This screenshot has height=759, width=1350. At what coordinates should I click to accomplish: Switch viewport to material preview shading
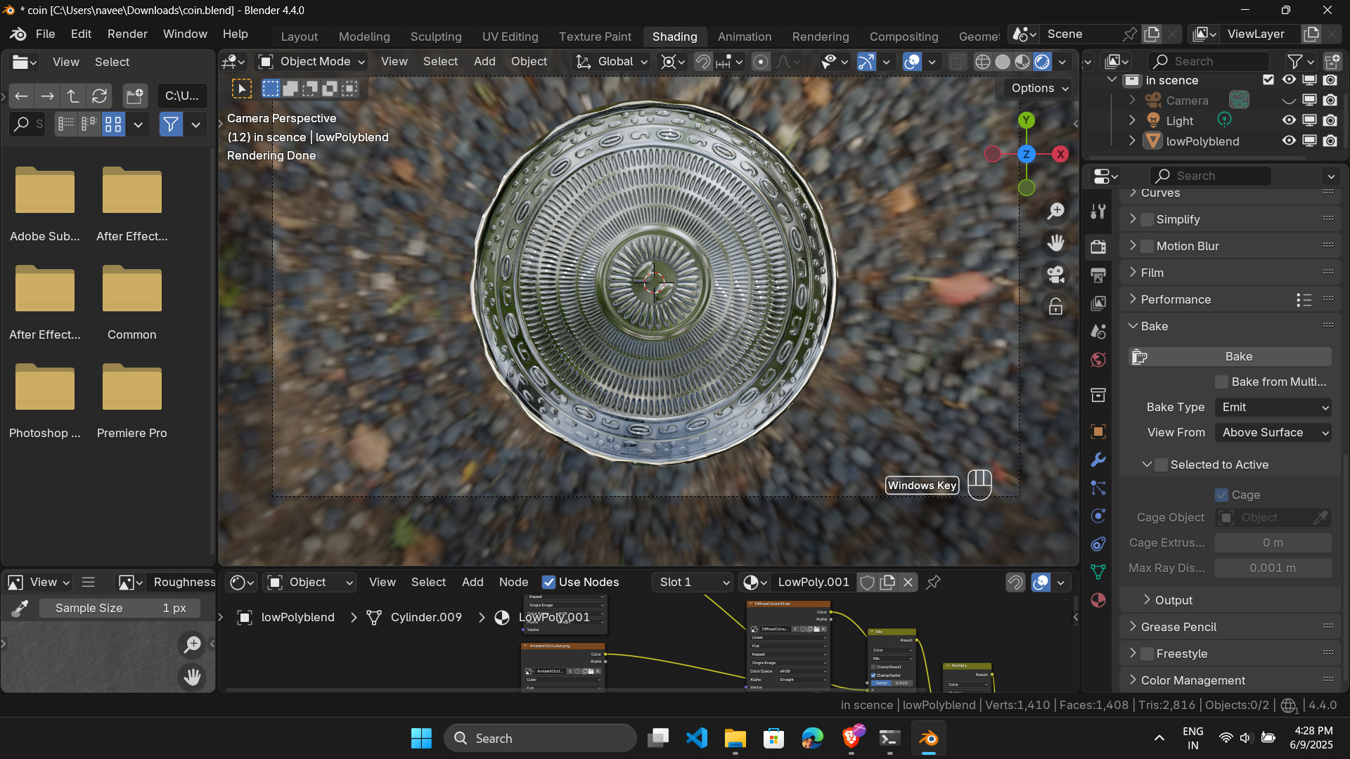(x=1022, y=62)
